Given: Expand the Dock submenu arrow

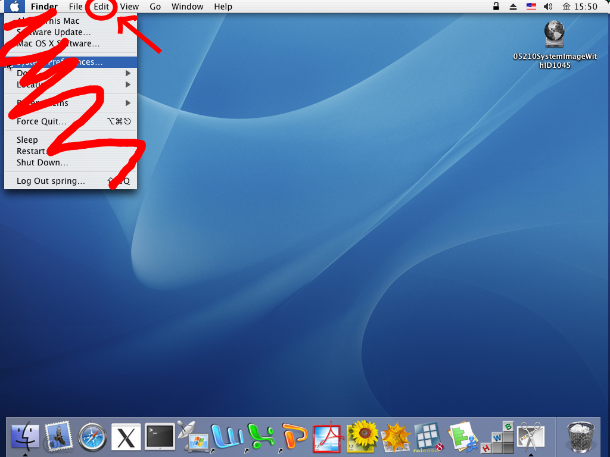Looking at the screenshot, I should click(x=127, y=73).
